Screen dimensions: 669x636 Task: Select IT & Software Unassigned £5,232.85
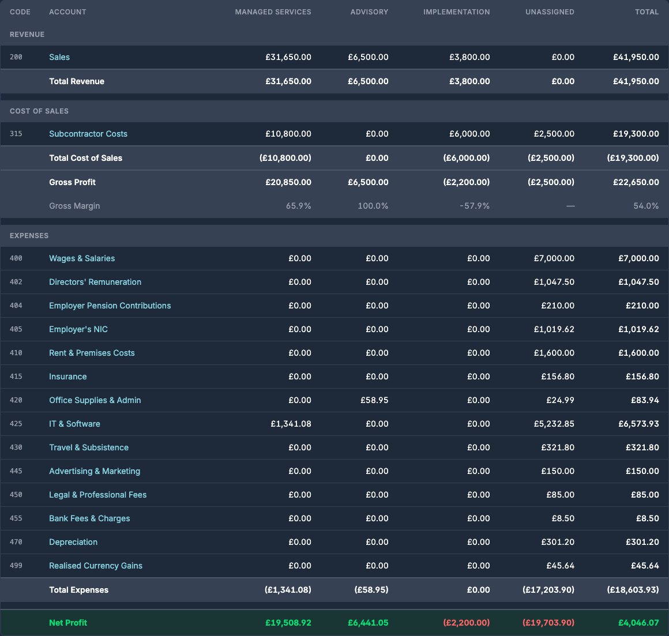[554, 424]
